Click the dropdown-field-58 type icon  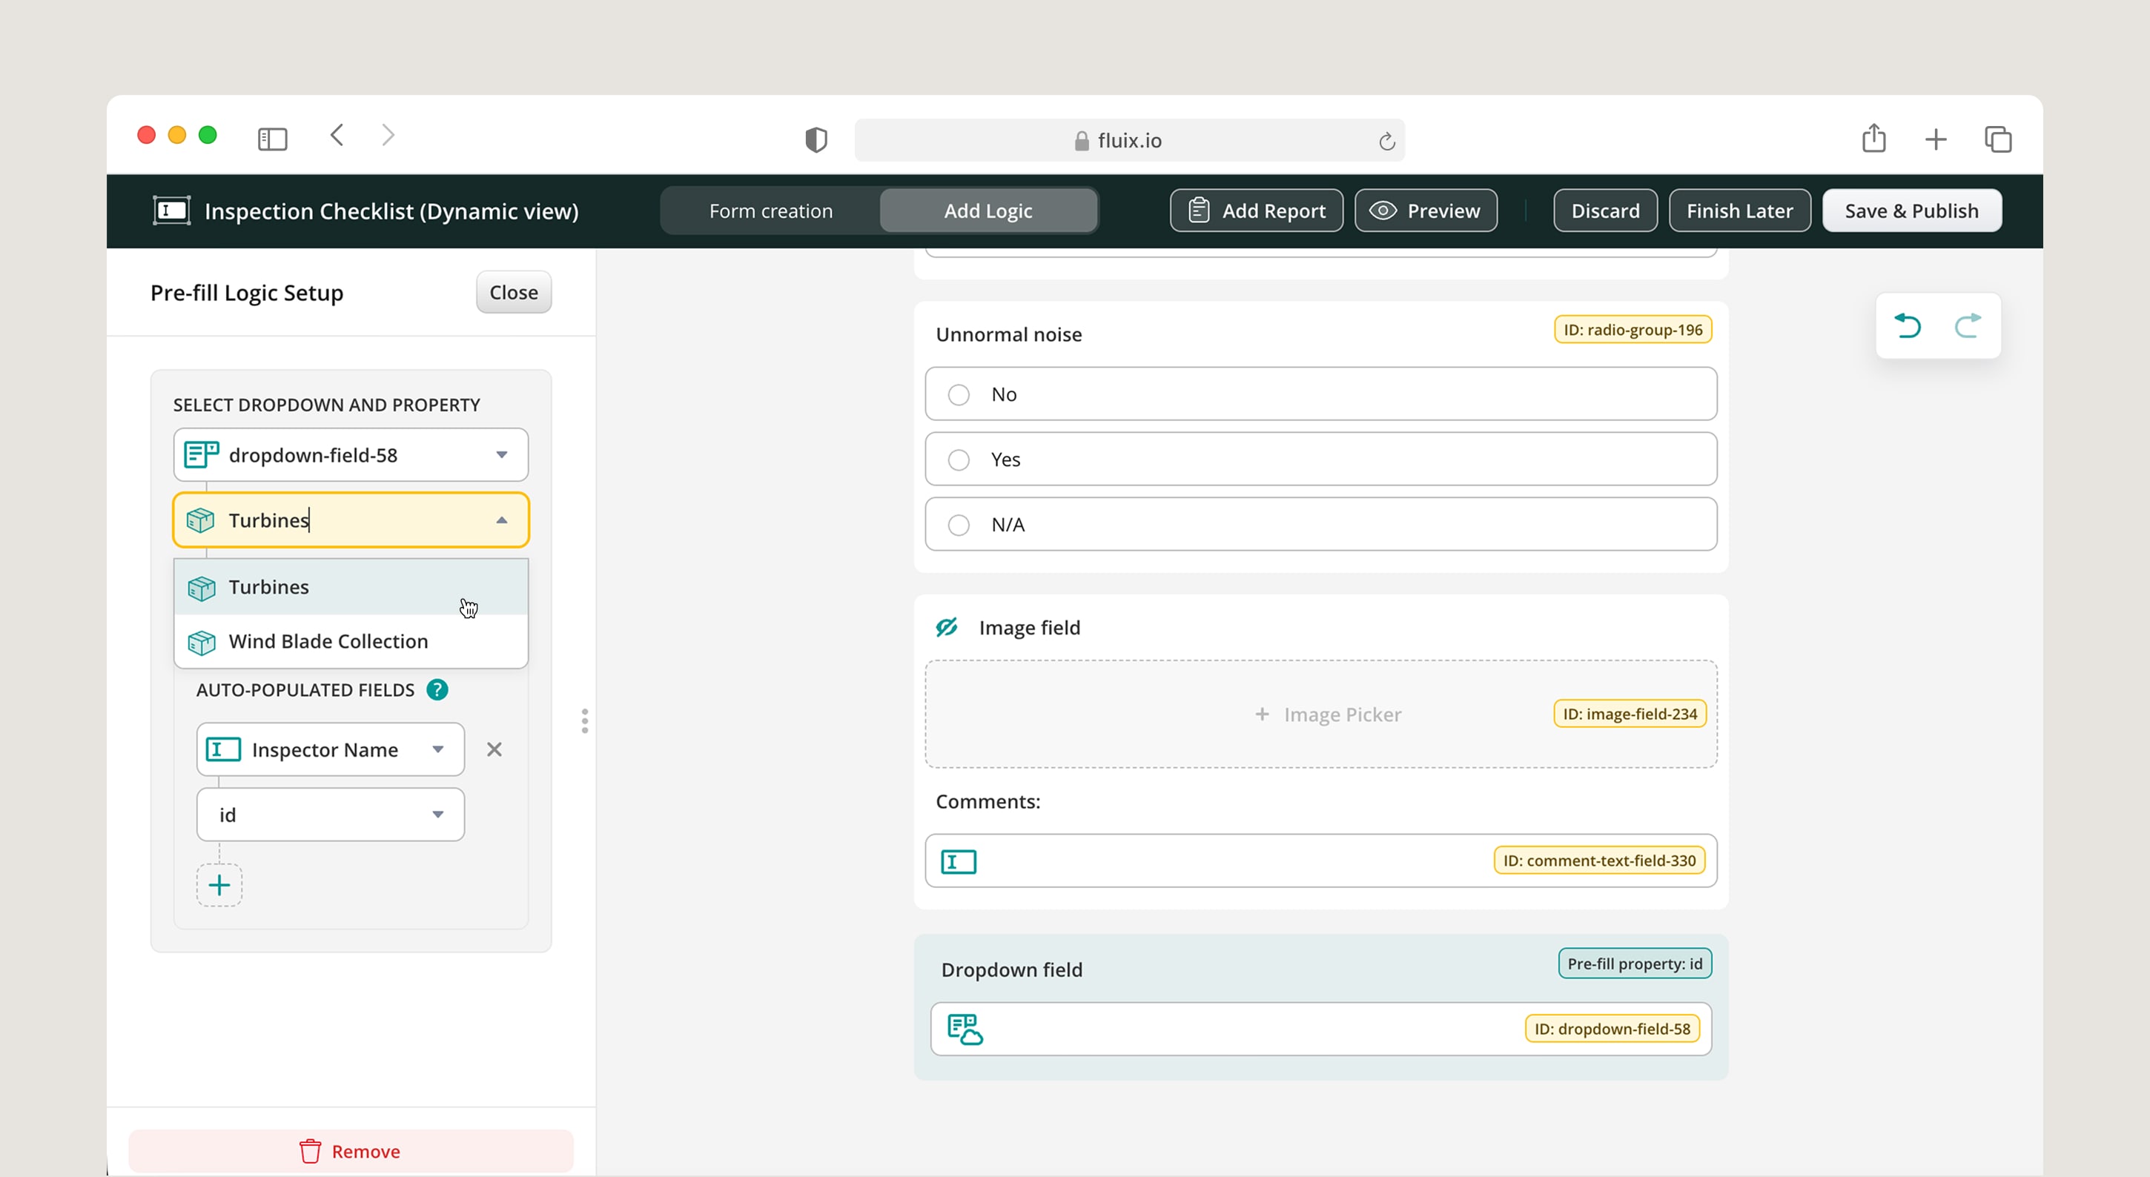tap(201, 454)
